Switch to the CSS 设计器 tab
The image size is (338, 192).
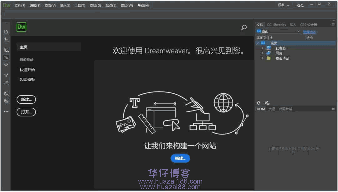click(309, 25)
